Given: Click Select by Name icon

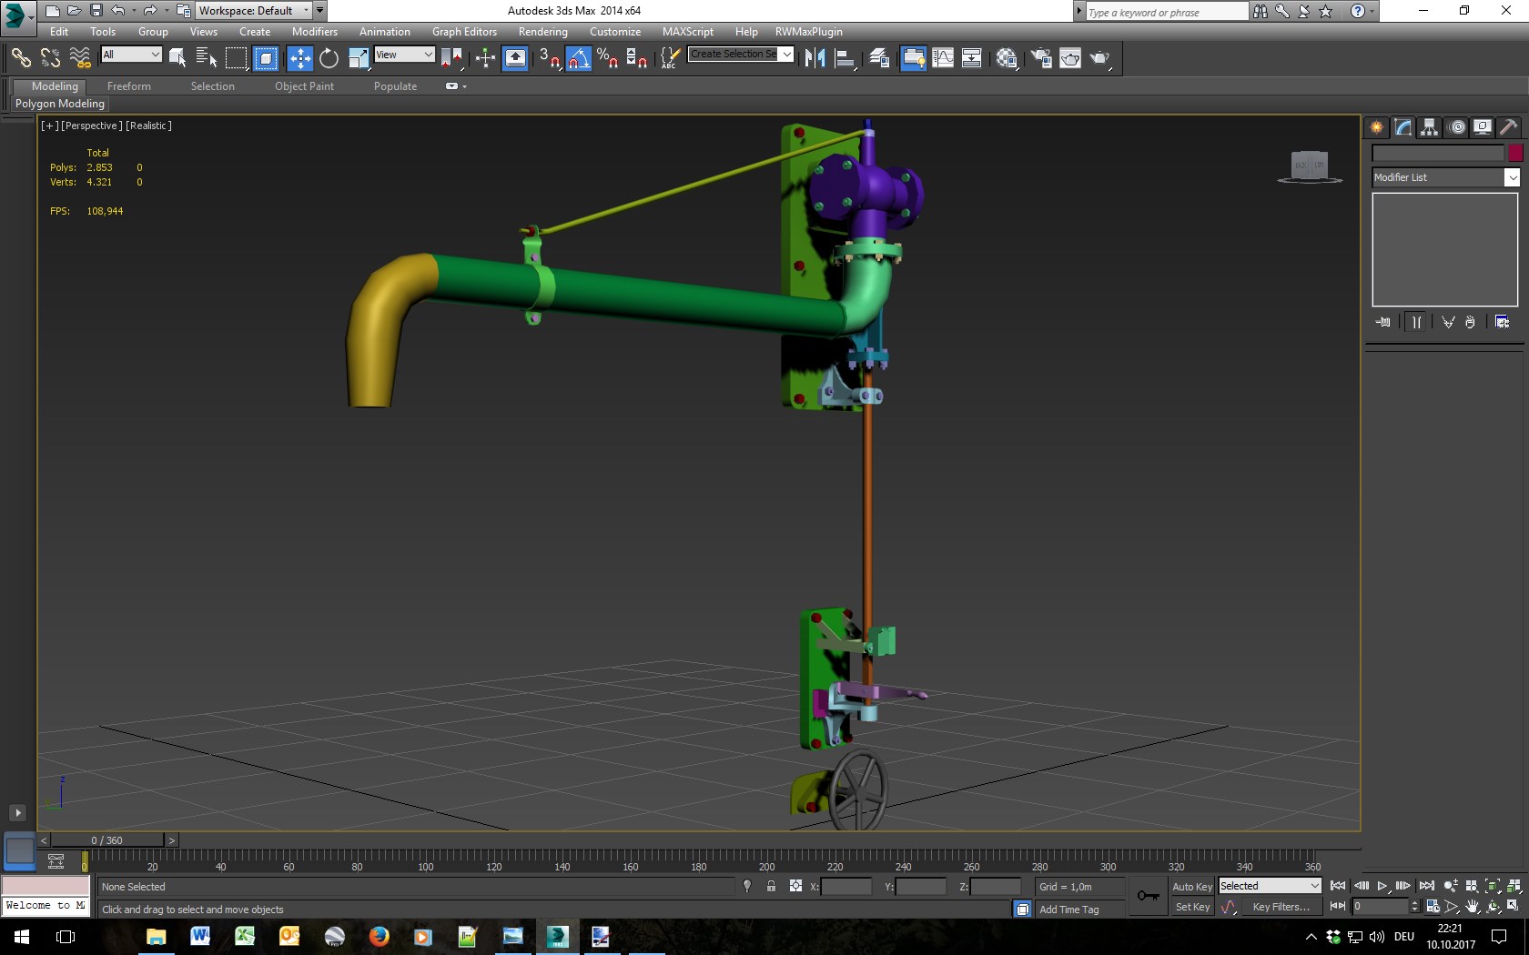Looking at the screenshot, I should [x=207, y=58].
